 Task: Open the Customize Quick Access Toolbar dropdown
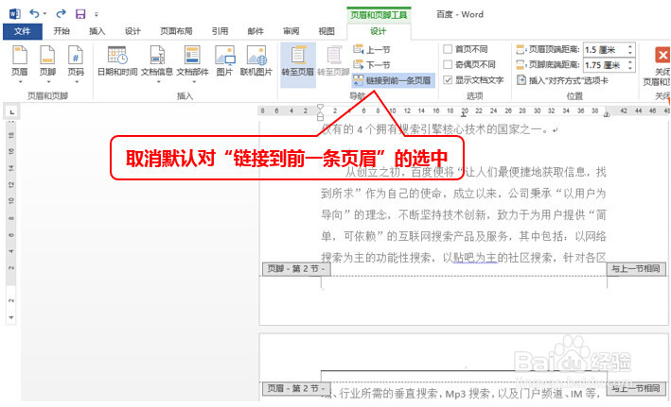pos(97,14)
